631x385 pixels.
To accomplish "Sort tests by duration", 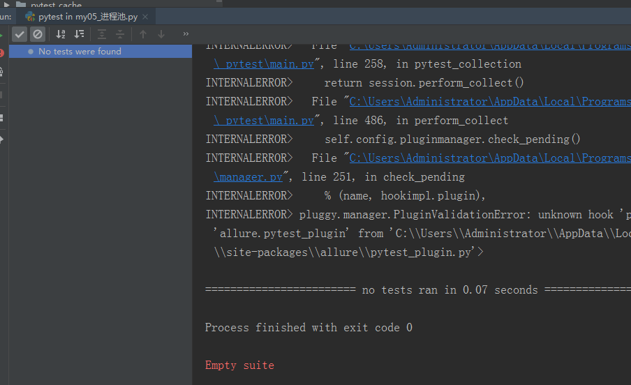I will pos(80,34).
